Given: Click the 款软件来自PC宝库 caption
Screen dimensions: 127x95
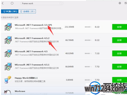Looking at the screenshot, I should [x=10, y=17].
